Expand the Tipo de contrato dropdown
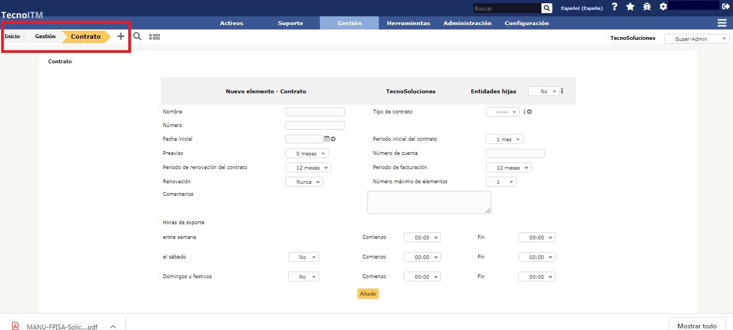Image resolution: width=733 pixels, height=330 pixels. [502, 112]
